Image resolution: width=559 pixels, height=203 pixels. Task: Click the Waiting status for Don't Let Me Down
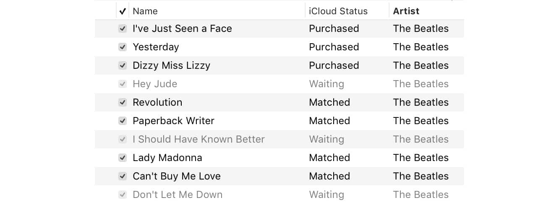coord(326,195)
